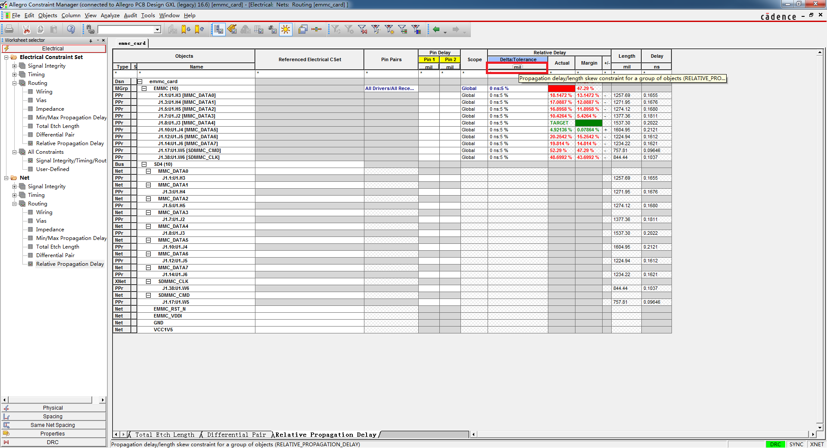Click the bookmark up-arrow icon
This screenshot has width=827, height=448.
coord(199,29)
